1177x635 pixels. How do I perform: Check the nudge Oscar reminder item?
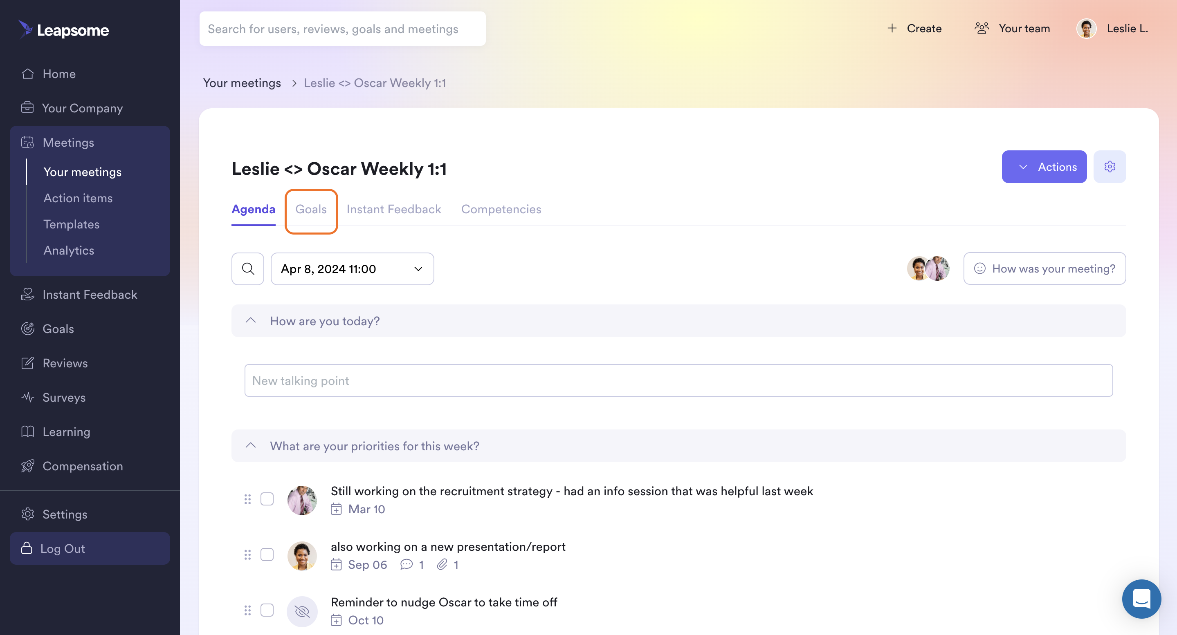tap(267, 610)
